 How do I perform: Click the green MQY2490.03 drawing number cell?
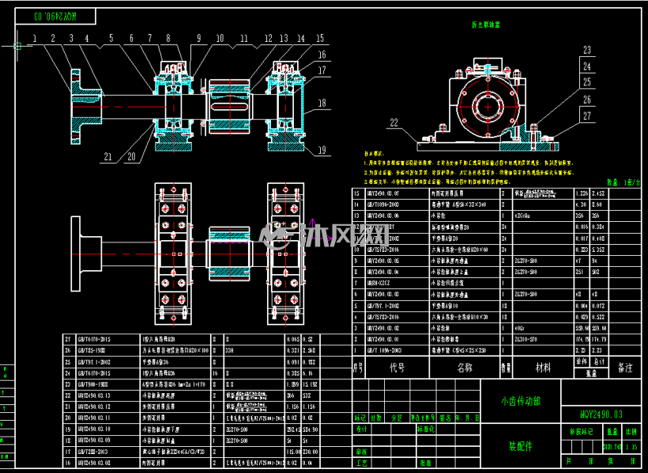pyautogui.click(x=601, y=415)
